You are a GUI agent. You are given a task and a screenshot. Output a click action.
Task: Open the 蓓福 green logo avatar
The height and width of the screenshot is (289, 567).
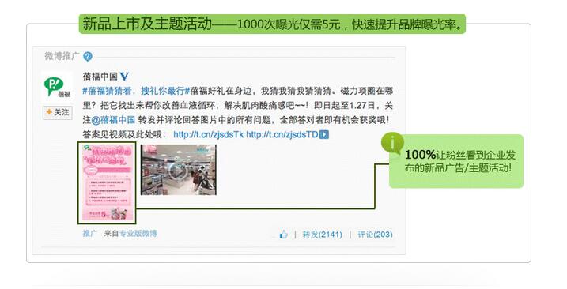point(57,87)
